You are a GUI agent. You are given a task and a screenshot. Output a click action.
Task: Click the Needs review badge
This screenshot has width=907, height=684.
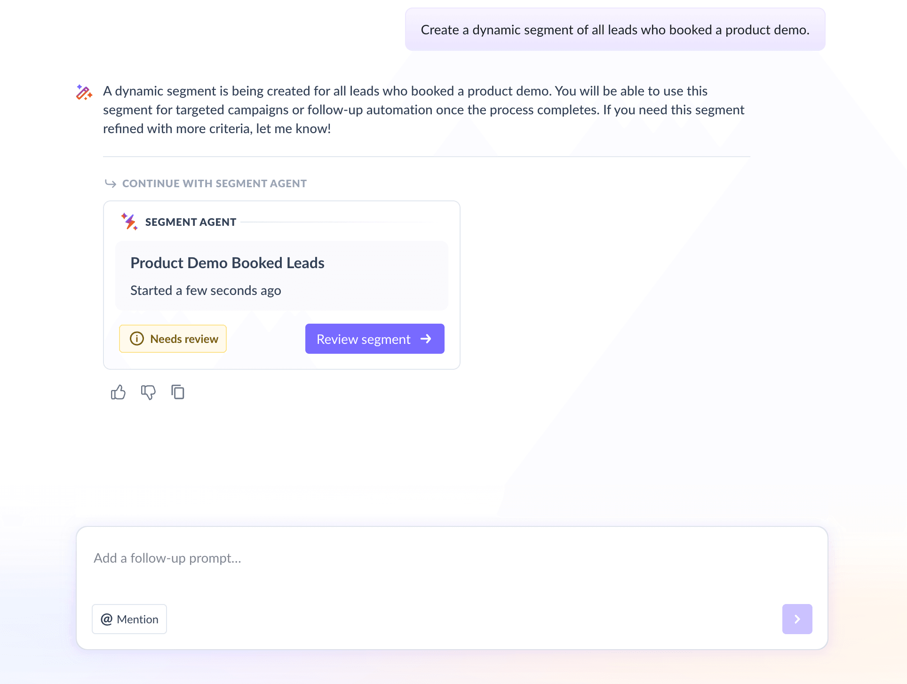coord(173,339)
